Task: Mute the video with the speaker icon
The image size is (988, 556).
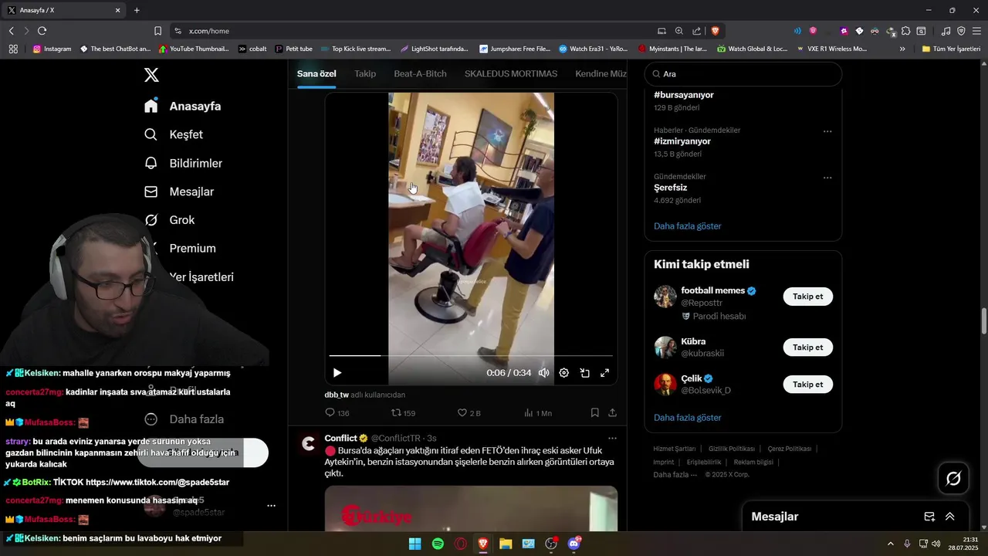Action: pos(543,373)
